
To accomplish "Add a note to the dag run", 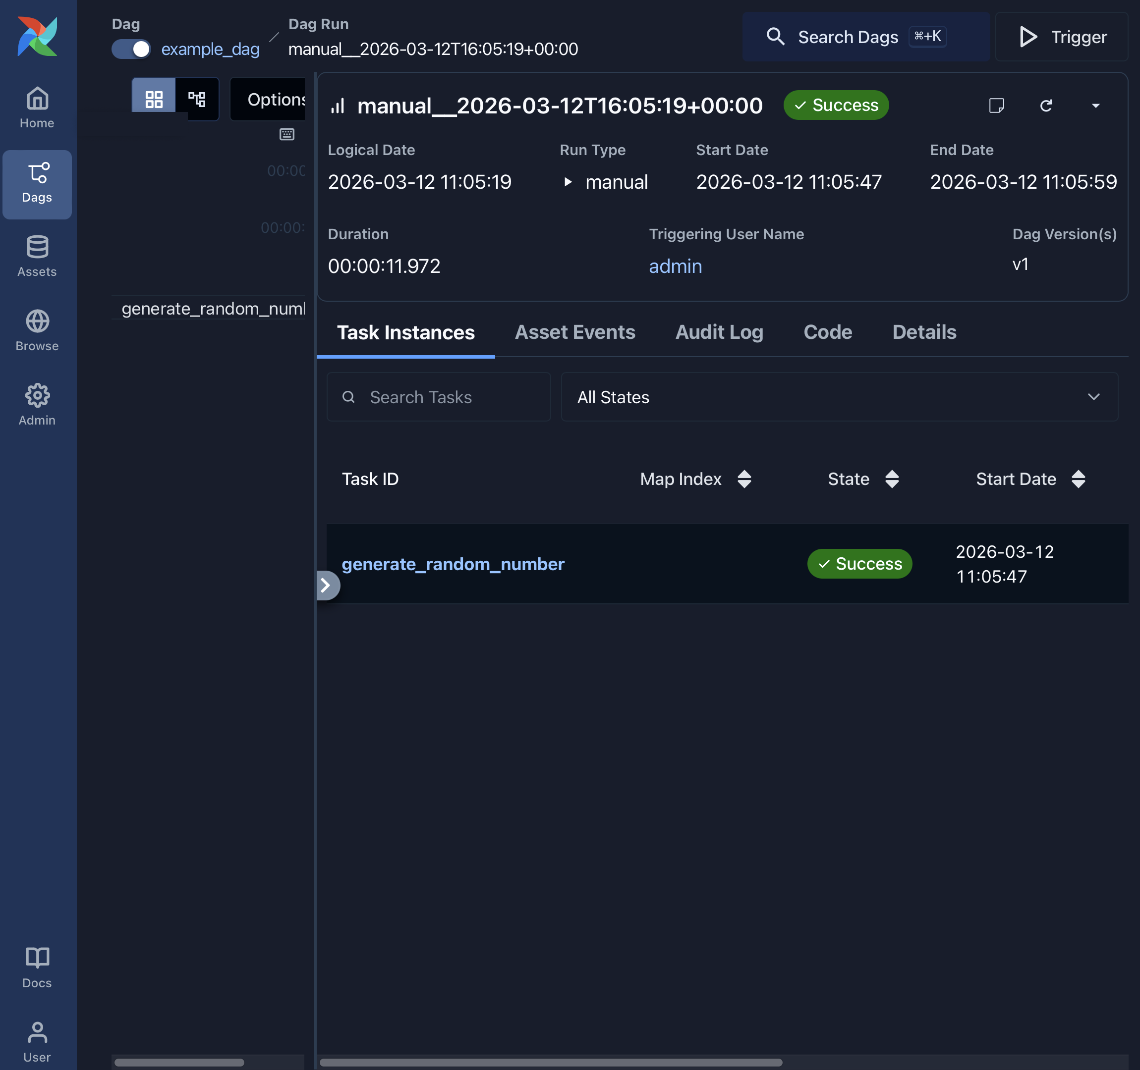I will pyautogui.click(x=996, y=106).
